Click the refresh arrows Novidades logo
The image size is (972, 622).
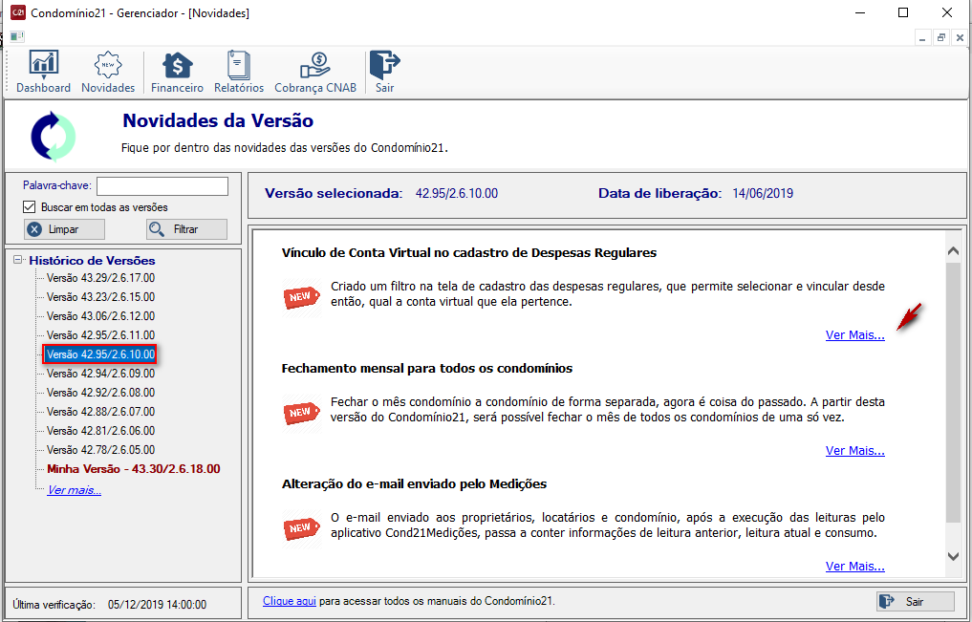(x=54, y=137)
